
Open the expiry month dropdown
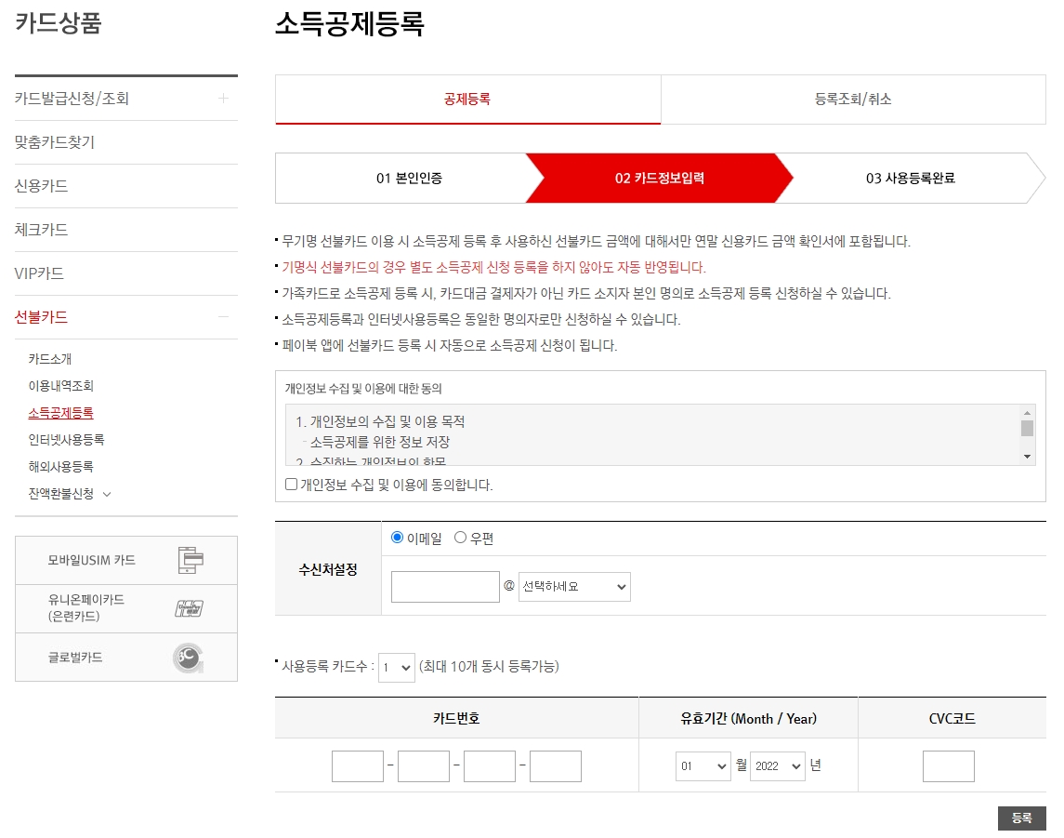tap(703, 765)
